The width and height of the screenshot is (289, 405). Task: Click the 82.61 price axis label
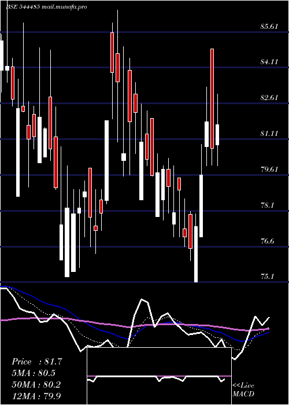(x=269, y=98)
